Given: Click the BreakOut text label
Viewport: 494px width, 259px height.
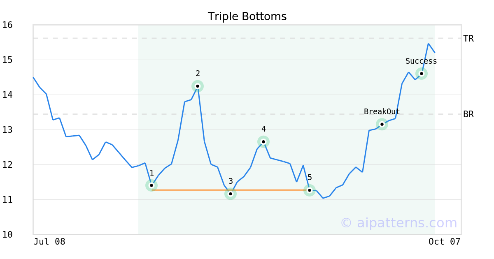Looking at the screenshot, I should point(382,112).
